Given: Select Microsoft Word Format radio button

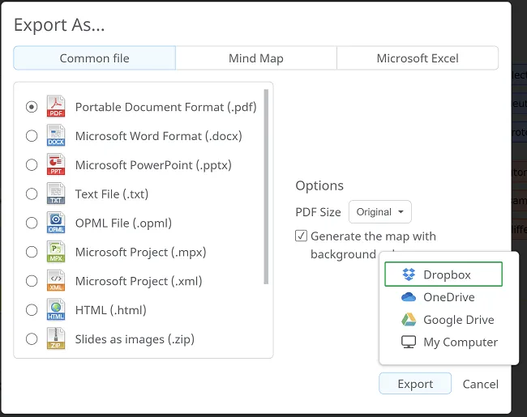Looking at the screenshot, I should [x=32, y=136].
